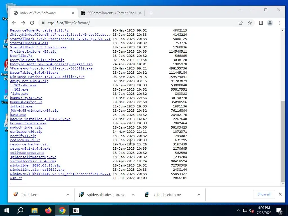Click the hummusDesktop.7z link
Image resolution: width=288 pixels, height=216 pixels.
click(26, 102)
